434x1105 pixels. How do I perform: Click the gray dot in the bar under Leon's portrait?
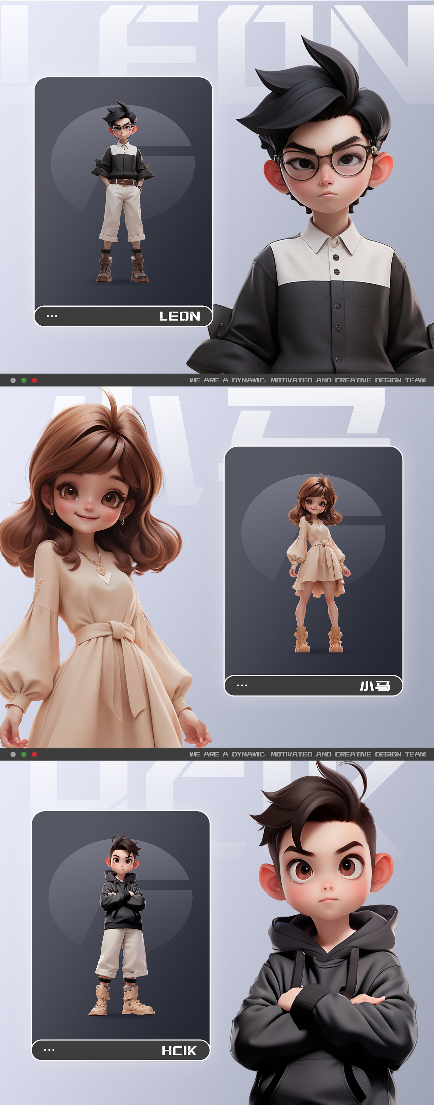point(13,380)
